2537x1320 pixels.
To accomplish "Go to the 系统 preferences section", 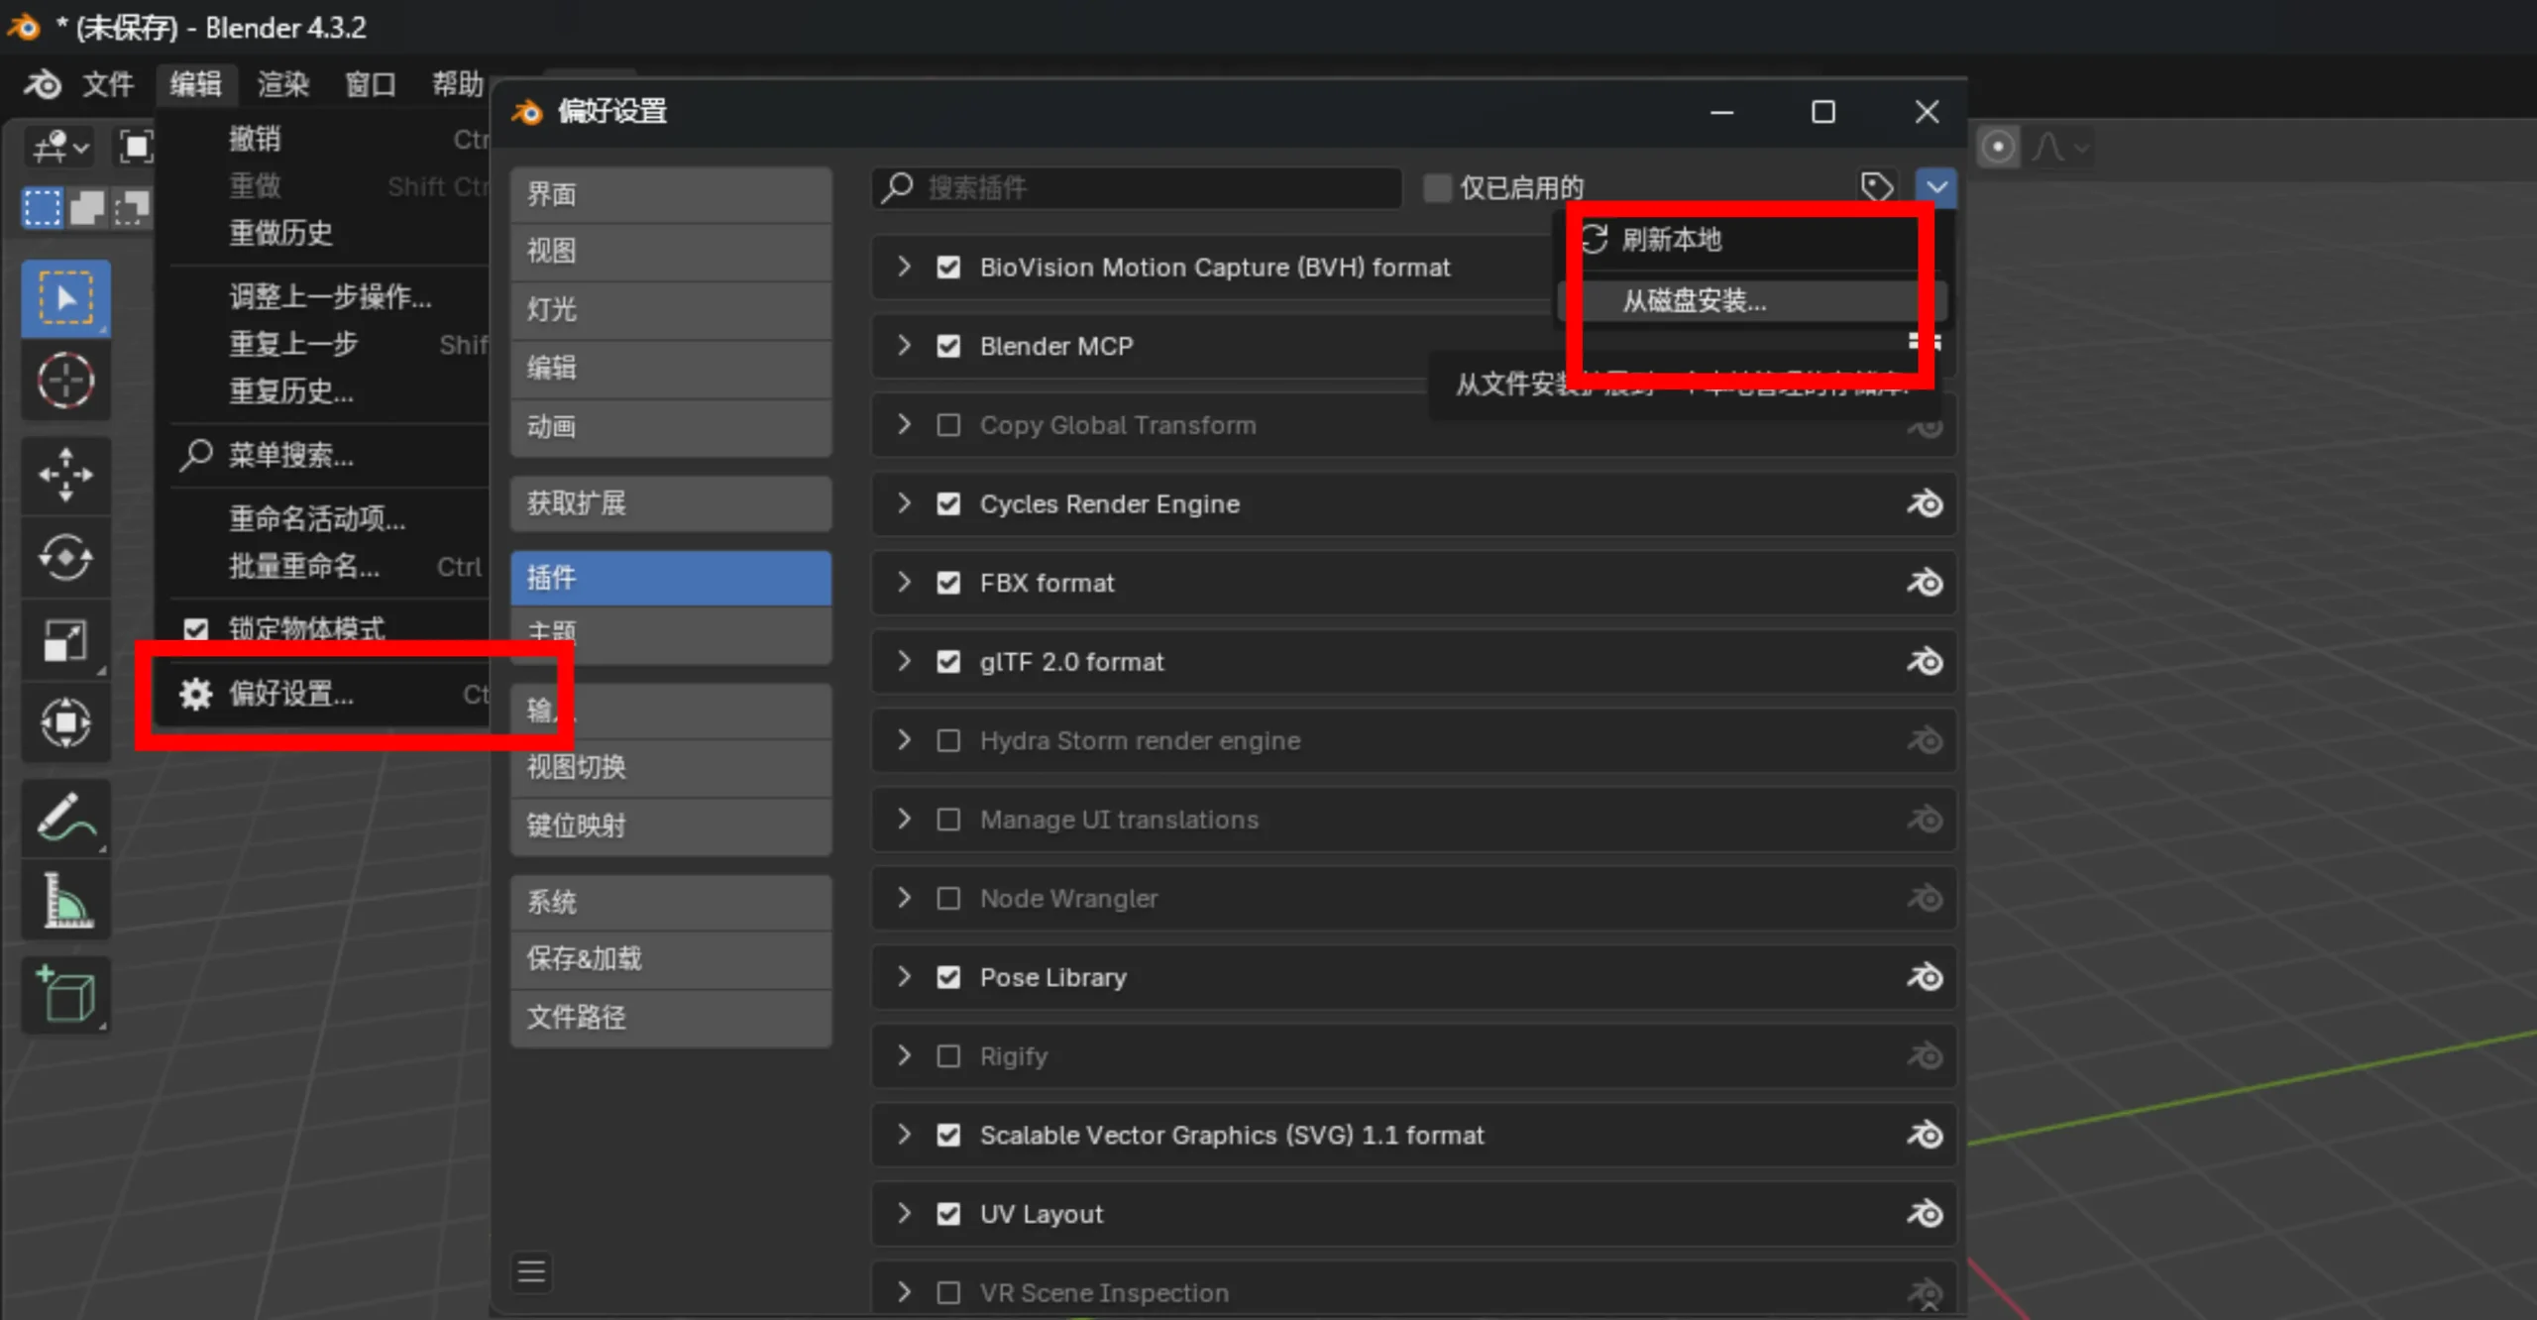I will 671,902.
